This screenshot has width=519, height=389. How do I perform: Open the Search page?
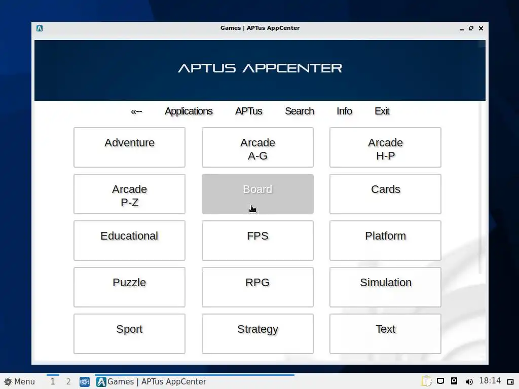tap(299, 111)
